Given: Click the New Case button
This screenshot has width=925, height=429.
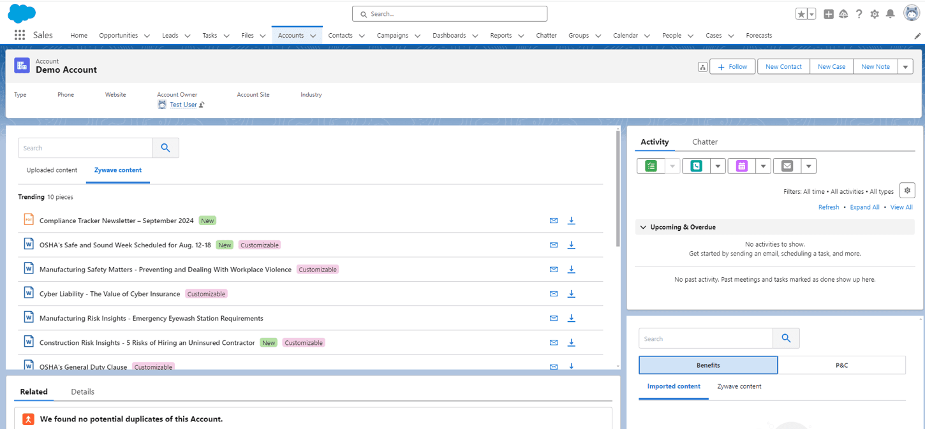Looking at the screenshot, I should coord(832,67).
